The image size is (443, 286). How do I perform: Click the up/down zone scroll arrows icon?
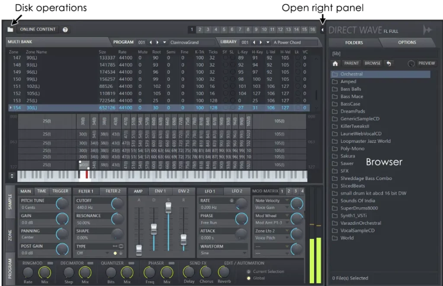click(x=12, y=176)
